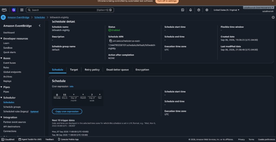Open Scheduled rules (legacy) in sidebar
The width and height of the screenshot is (276, 142).
[16, 112]
